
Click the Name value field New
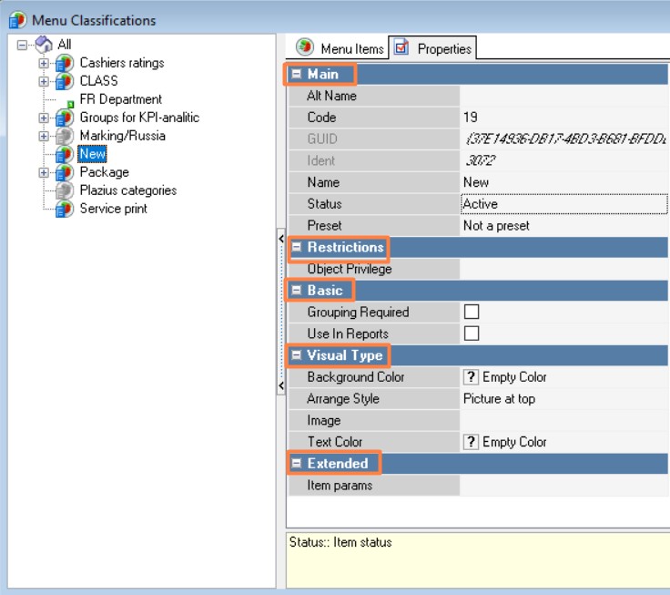tap(564, 182)
